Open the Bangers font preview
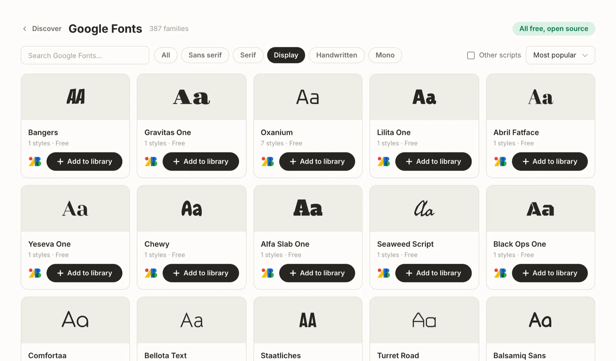Screen dimensions: 616x361 tap(75, 97)
